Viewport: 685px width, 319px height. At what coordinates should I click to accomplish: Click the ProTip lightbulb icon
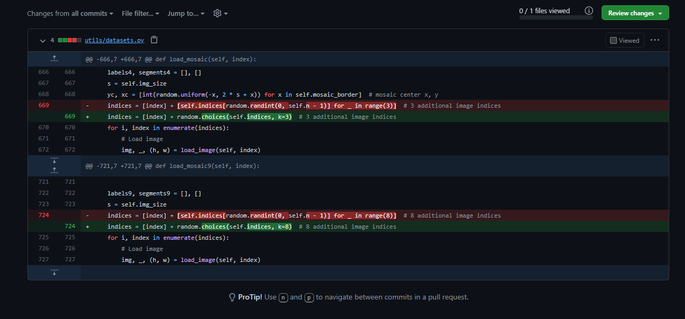click(x=232, y=297)
